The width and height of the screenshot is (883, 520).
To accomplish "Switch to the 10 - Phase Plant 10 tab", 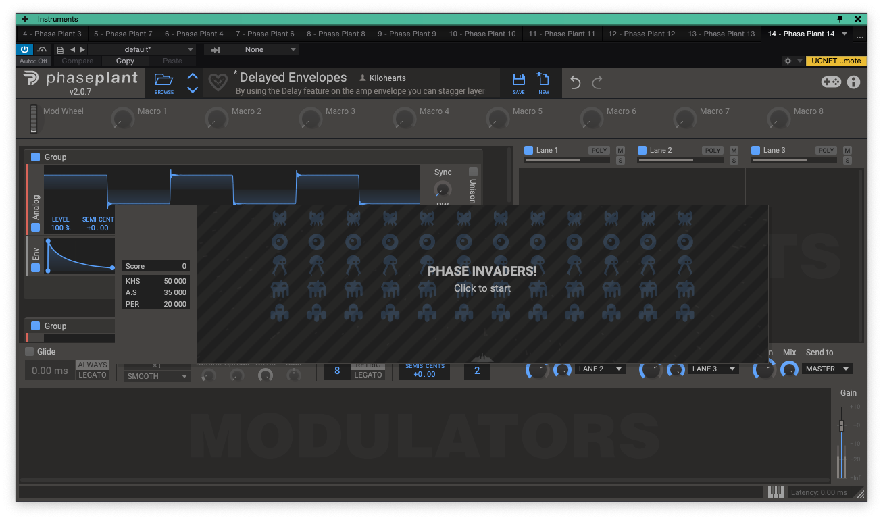I will 482,34.
